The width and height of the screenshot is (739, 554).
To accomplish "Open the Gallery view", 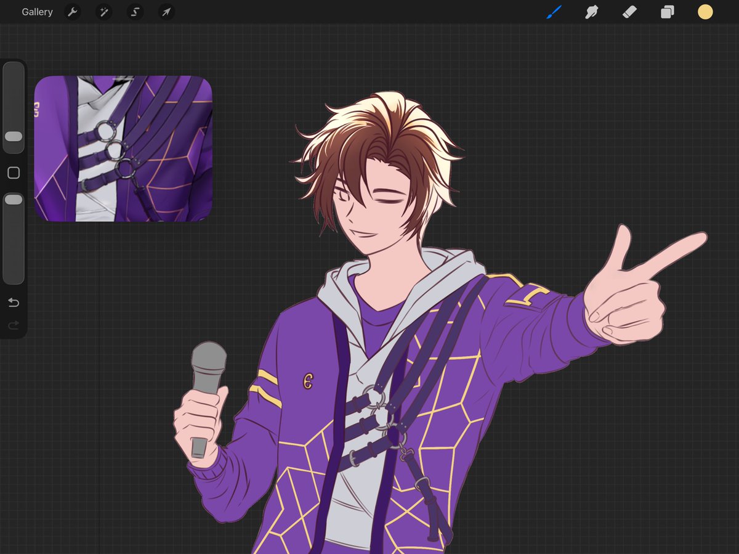I will coord(37,12).
